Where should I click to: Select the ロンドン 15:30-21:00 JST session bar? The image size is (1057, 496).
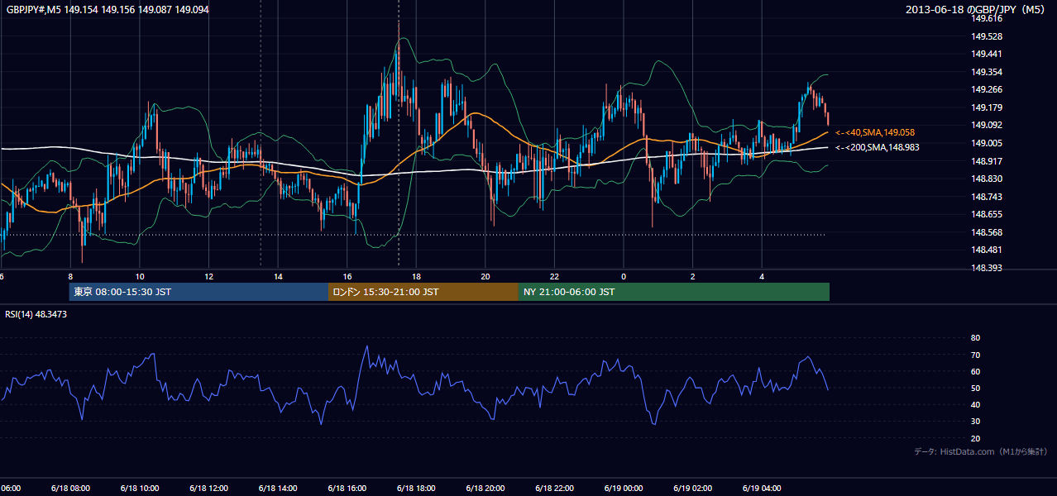pyautogui.click(x=423, y=292)
